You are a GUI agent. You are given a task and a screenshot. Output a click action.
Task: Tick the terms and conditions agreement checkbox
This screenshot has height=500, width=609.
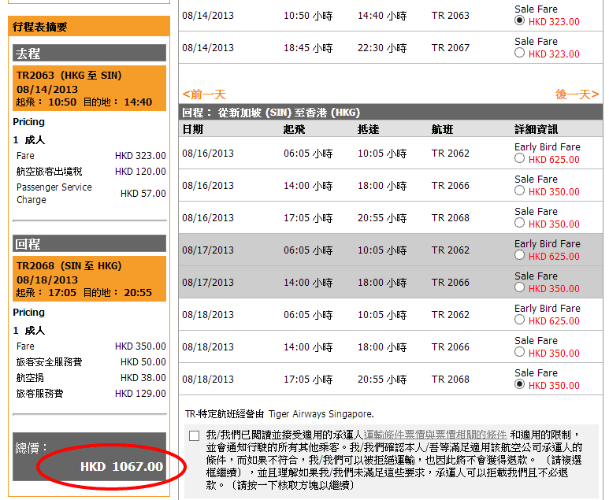pos(195,436)
